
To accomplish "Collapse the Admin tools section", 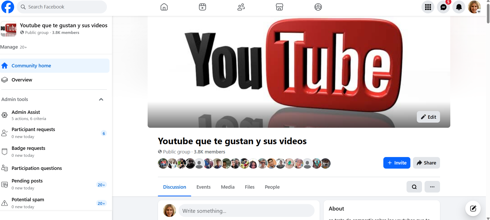I will [101, 99].
